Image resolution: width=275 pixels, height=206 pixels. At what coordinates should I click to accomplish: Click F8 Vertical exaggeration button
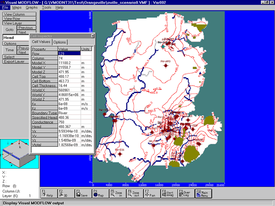[169, 194]
